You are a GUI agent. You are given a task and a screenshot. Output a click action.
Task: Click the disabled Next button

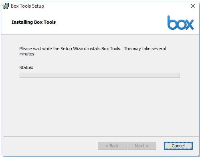pos(142,146)
